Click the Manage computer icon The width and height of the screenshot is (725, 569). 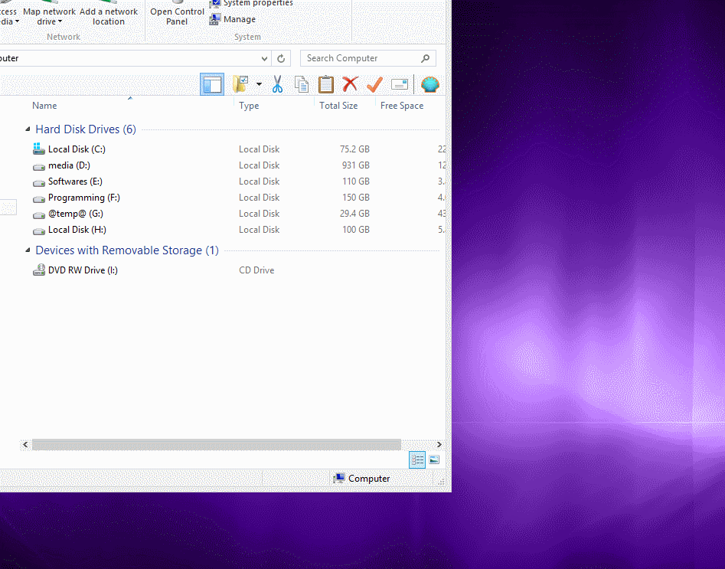(214, 19)
